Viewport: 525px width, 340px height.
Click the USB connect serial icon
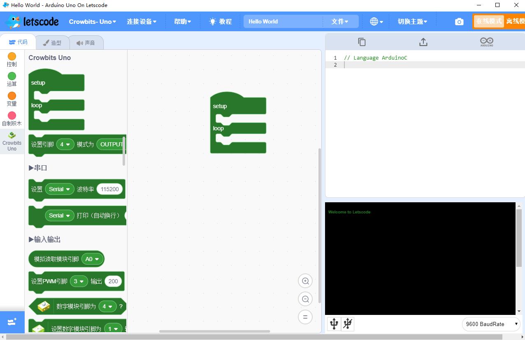[334, 324]
